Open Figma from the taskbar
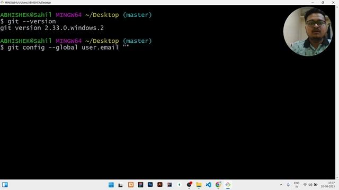This screenshot has width=339, height=190. (140, 185)
